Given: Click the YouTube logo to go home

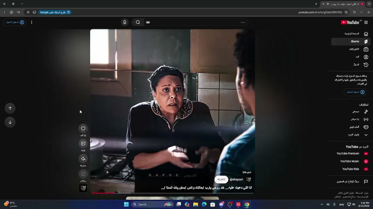Looking at the screenshot, I should [350, 22].
